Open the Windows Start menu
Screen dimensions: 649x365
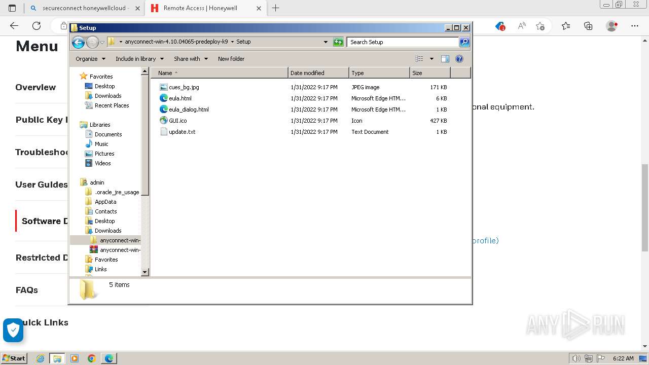[14, 358]
